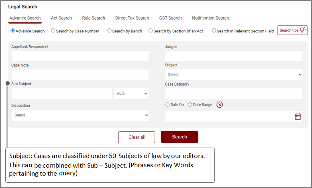This screenshot has height=188, width=312.
Task: Choose Search by Section of an Act
Action: [x=151, y=31]
